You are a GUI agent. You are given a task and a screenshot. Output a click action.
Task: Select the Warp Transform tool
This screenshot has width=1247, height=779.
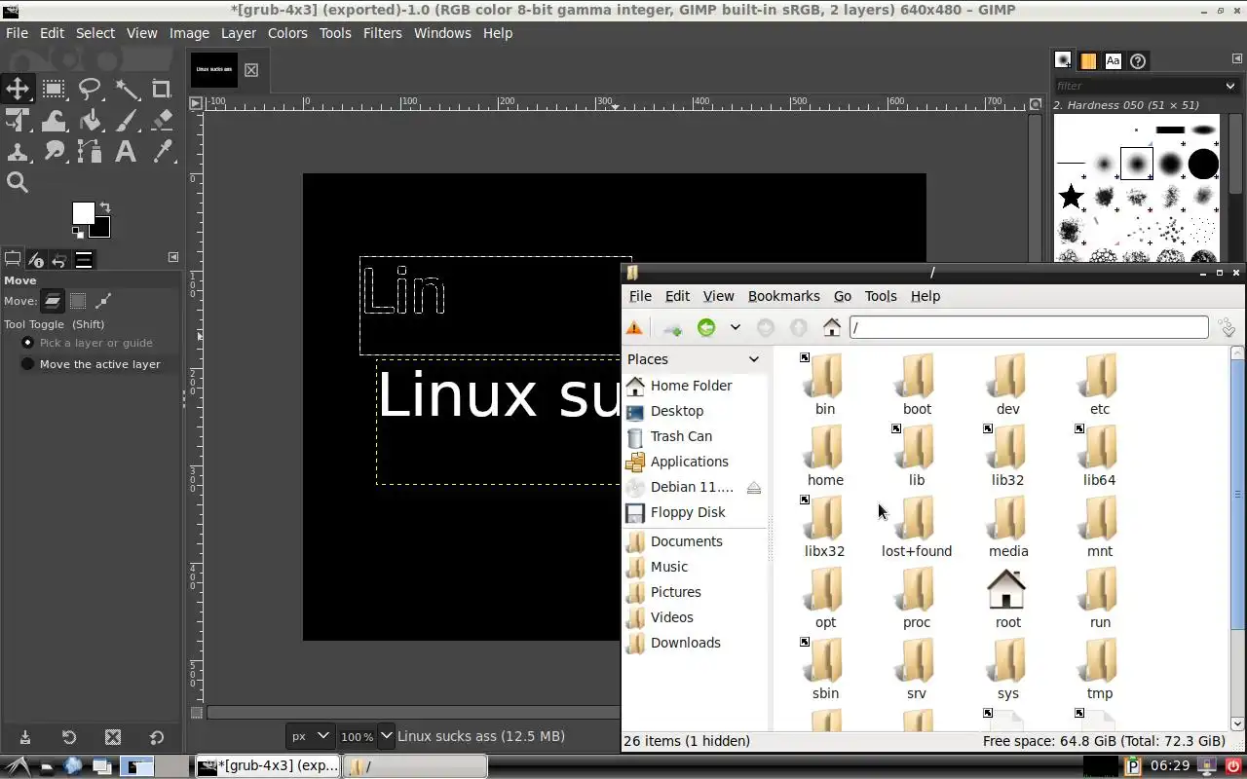coord(54,121)
